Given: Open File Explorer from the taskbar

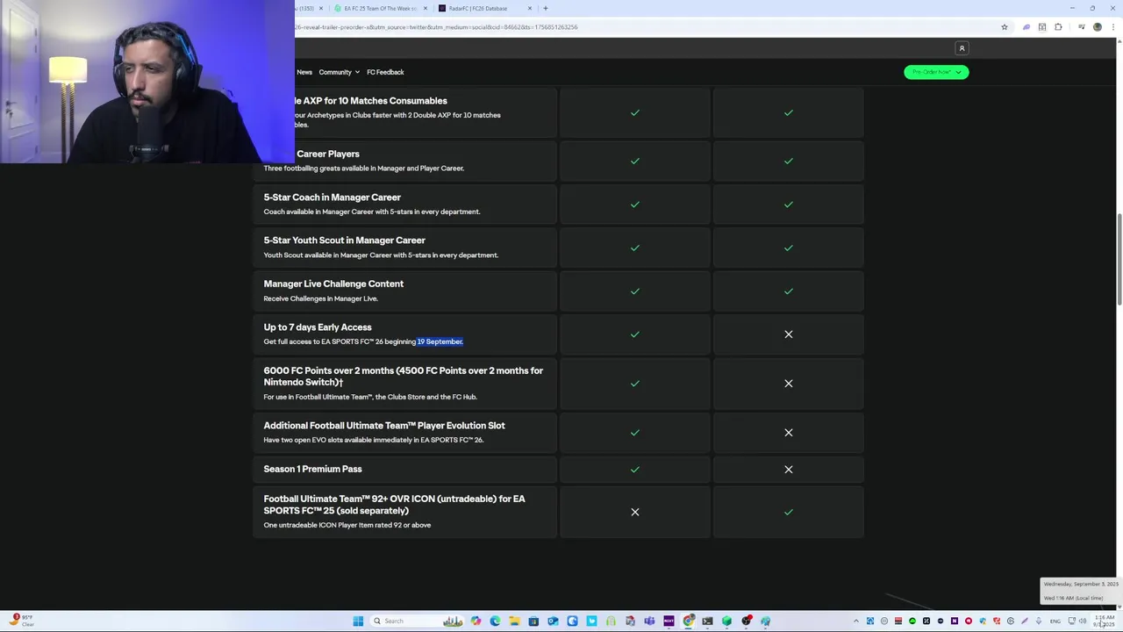Looking at the screenshot, I should (x=514, y=621).
